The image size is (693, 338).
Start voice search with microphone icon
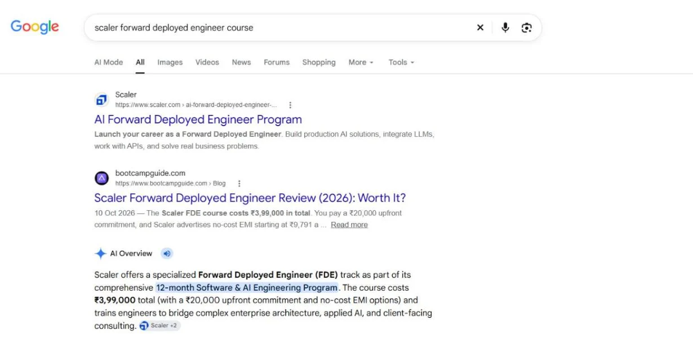click(505, 28)
